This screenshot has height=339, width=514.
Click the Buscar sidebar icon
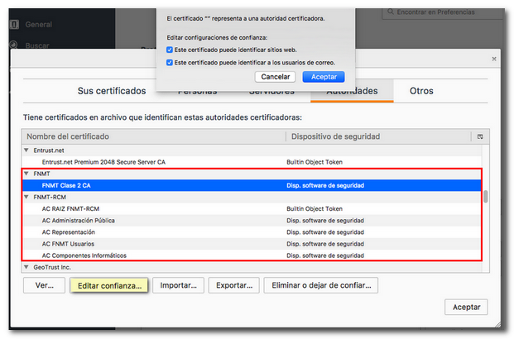pyautogui.click(x=14, y=46)
